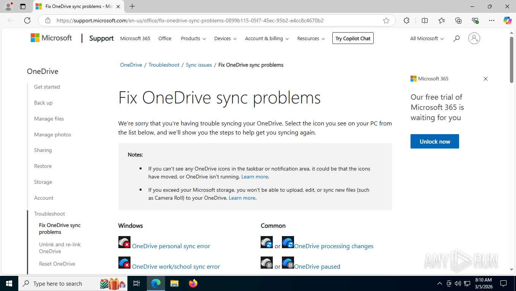Follow Learn more link about taskbar icons

click(x=255, y=177)
